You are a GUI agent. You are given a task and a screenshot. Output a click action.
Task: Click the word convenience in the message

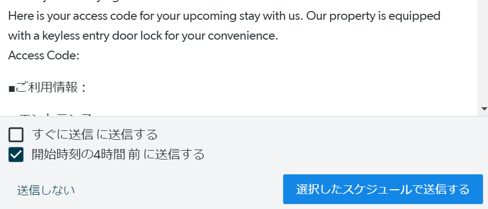243,36
